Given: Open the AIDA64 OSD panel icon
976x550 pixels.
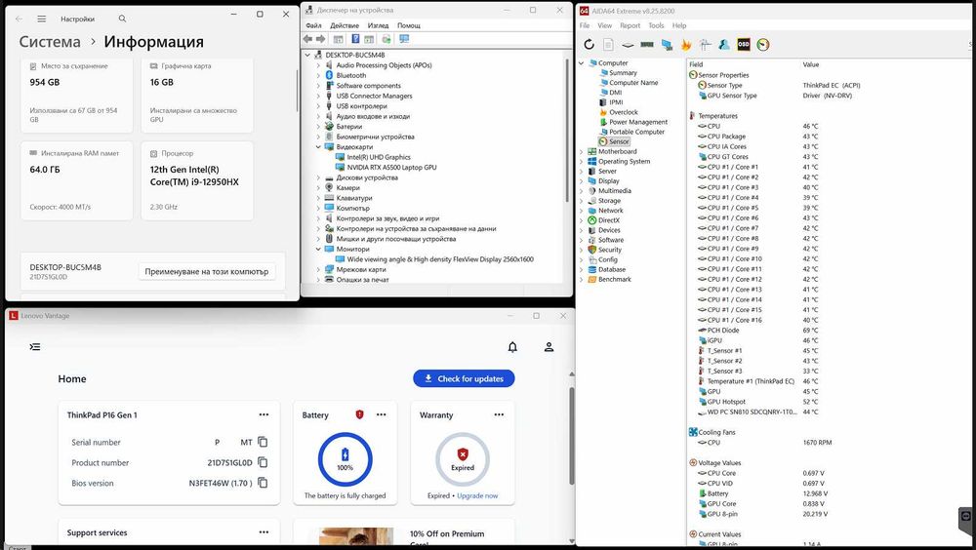Looking at the screenshot, I should click(x=743, y=44).
